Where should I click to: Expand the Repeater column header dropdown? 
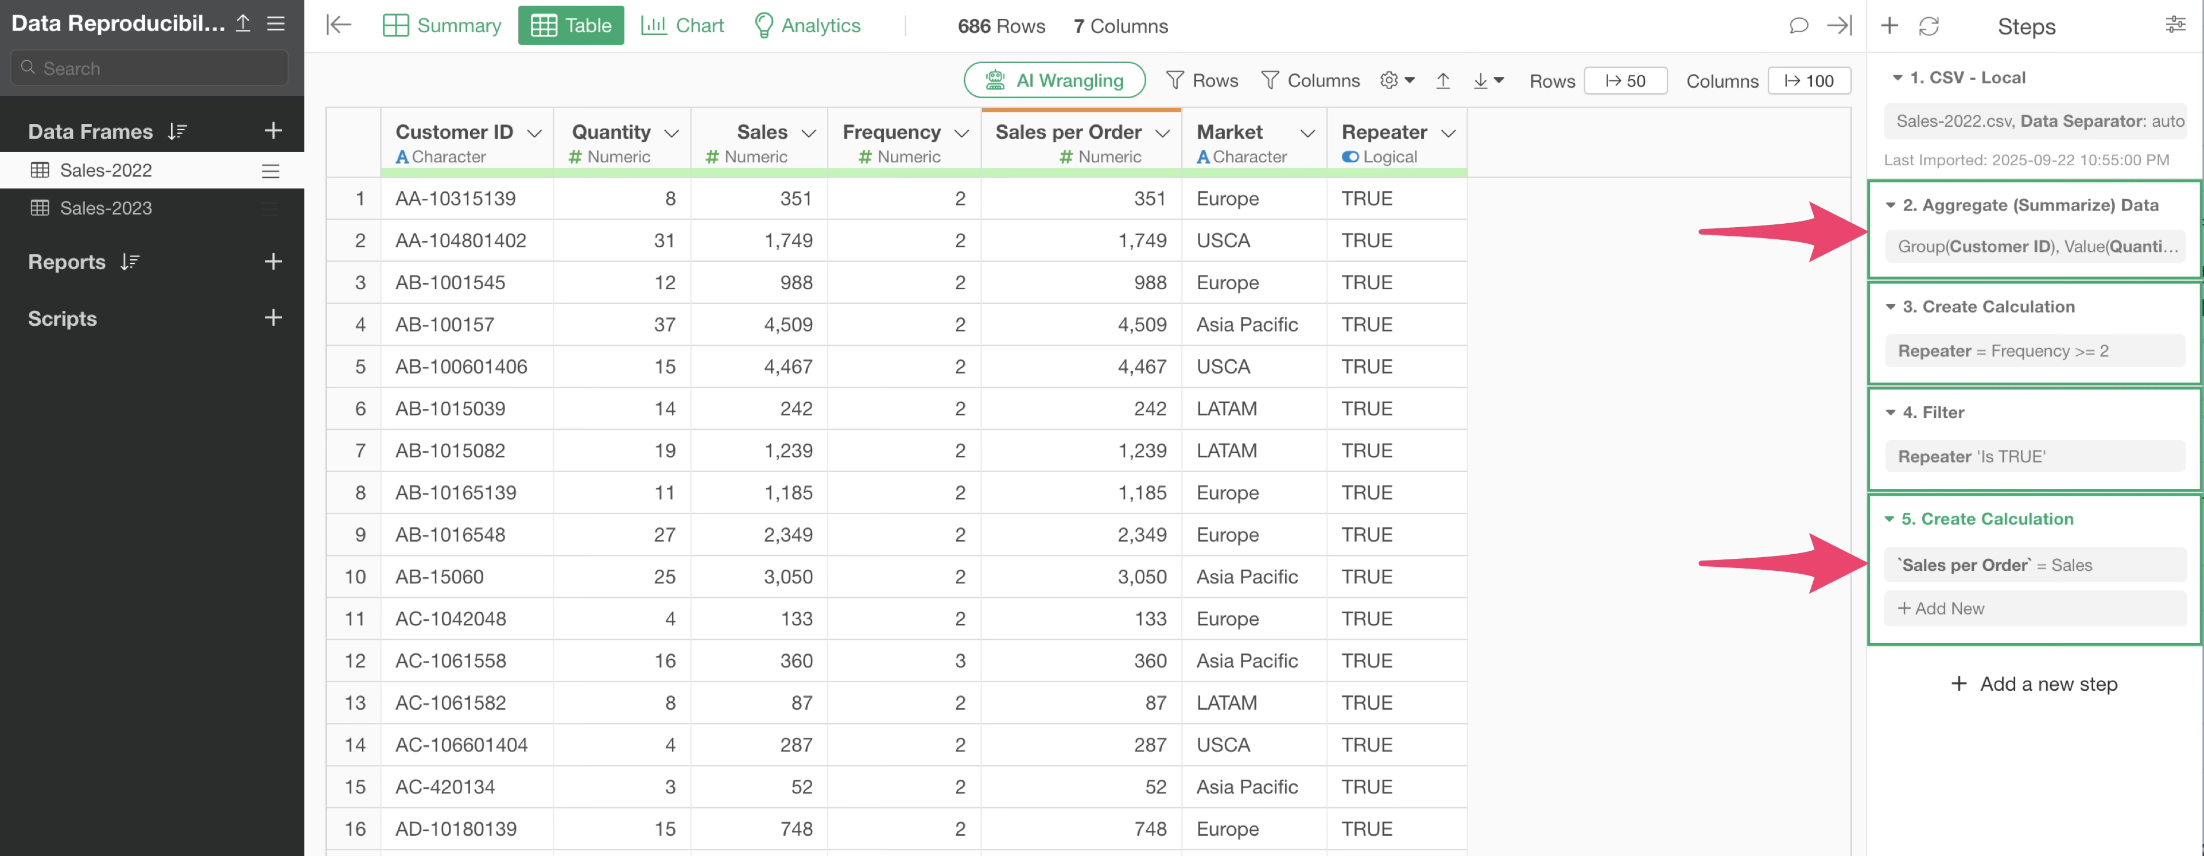[x=1448, y=134]
